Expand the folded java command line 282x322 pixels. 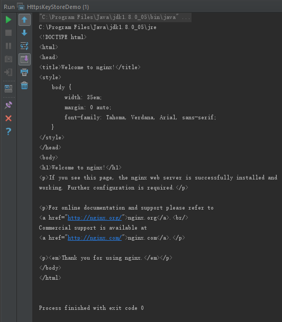coord(115,17)
